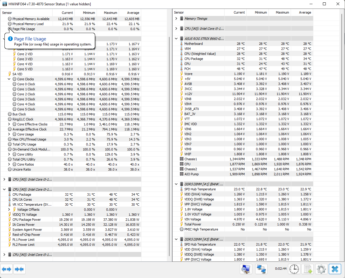Screen dimensions: 345x278
Task: Select the Max CPU/Thread Usage row
Action: (x=71, y=139)
